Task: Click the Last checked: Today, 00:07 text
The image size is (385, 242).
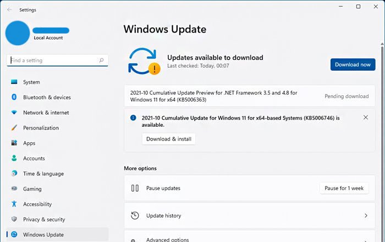Action: click(198, 66)
